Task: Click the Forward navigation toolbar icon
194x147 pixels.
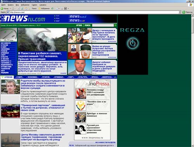Action: (13, 9)
